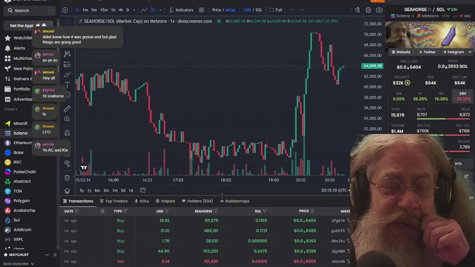The width and height of the screenshot is (475, 267).
Task: Select the 15m timeframe
Action: tap(104, 10)
